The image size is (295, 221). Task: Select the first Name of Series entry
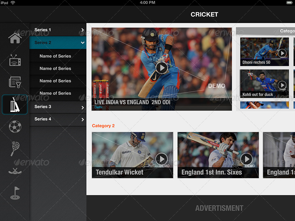[58, 56]
